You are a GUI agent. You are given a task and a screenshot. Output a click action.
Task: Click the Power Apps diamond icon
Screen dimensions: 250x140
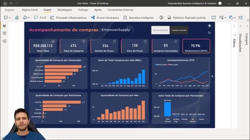(161, 17)
